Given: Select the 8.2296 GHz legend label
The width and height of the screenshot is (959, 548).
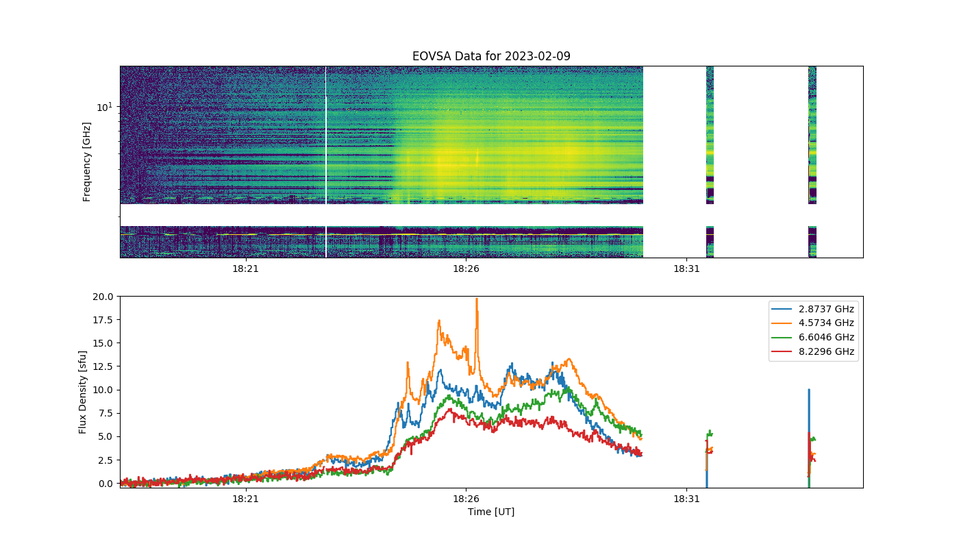Looking at the screenshot, I should click(827, 351).
